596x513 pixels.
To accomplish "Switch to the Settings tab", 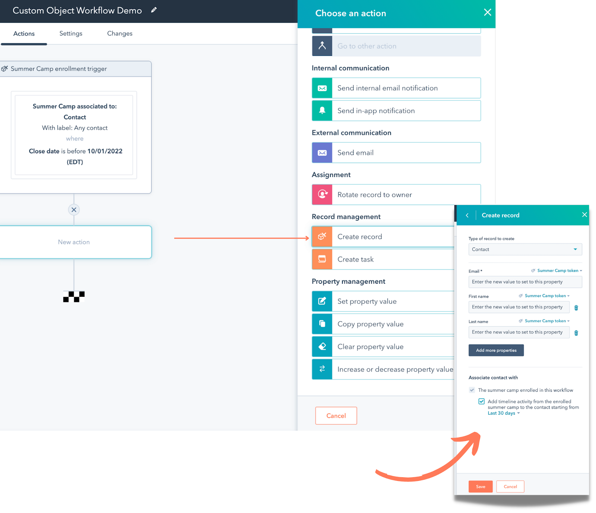I will tap(70, 33).
